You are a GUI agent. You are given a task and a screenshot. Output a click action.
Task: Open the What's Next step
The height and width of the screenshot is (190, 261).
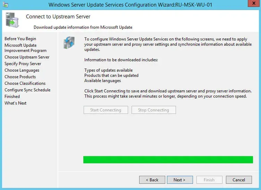(16, 103)
